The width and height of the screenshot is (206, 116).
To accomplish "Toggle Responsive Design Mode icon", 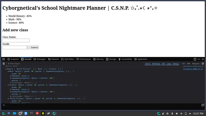I will point(195,59).
